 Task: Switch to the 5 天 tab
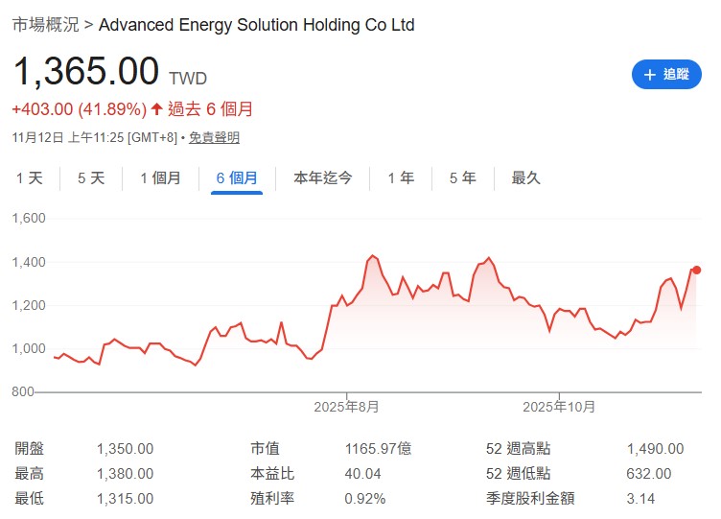[91, 177]
